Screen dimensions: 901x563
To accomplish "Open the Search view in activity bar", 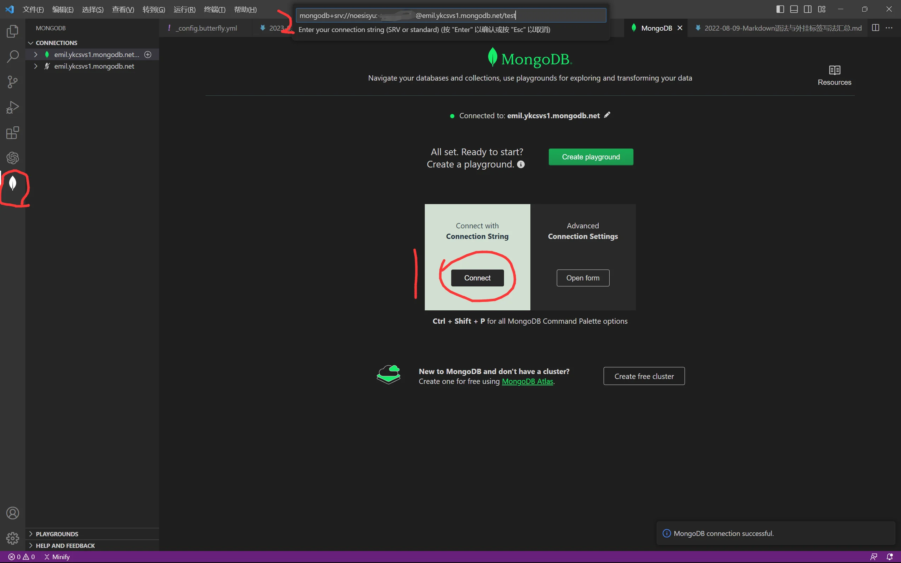I will coord(13,57).
